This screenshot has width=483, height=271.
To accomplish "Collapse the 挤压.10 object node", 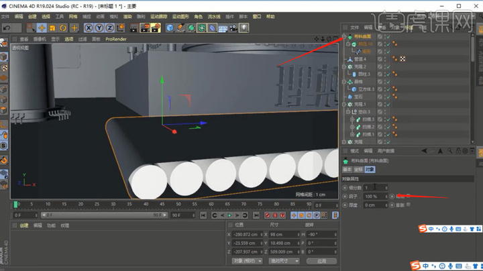I will pos(348,44).
